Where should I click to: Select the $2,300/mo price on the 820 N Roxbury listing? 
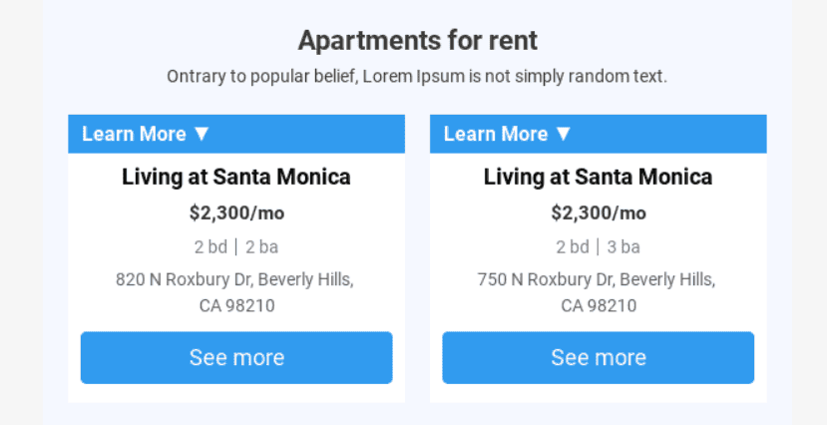click(x=236, y=212)
